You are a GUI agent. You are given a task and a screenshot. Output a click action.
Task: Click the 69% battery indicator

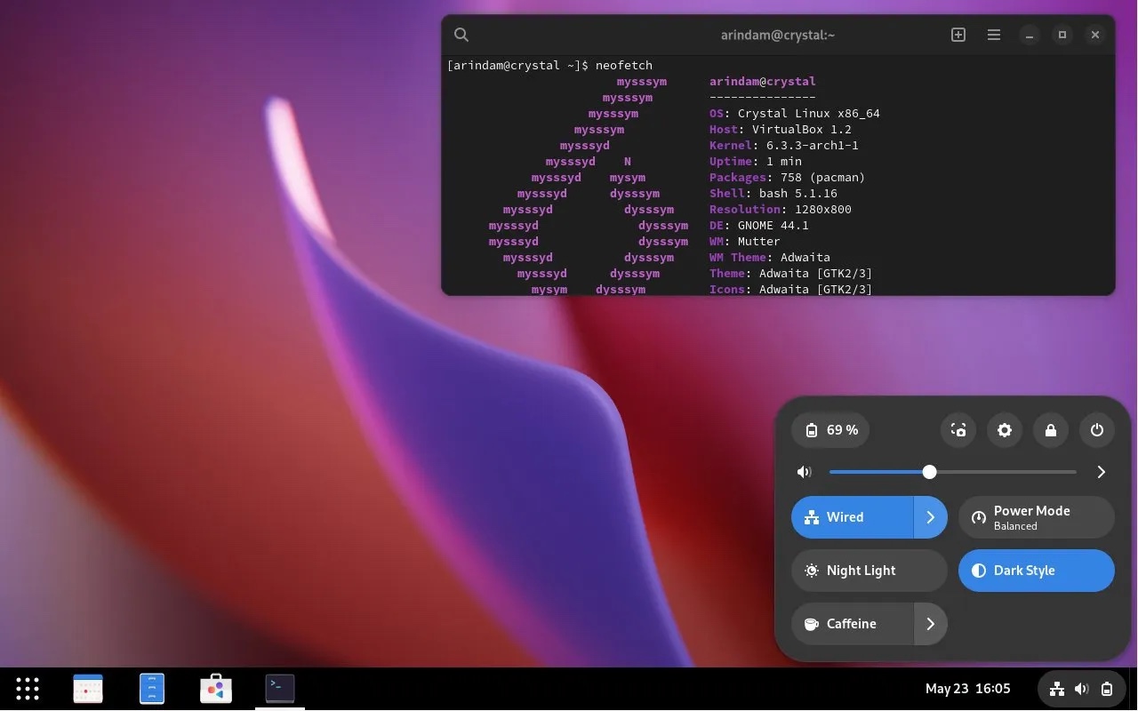point(829,430)
